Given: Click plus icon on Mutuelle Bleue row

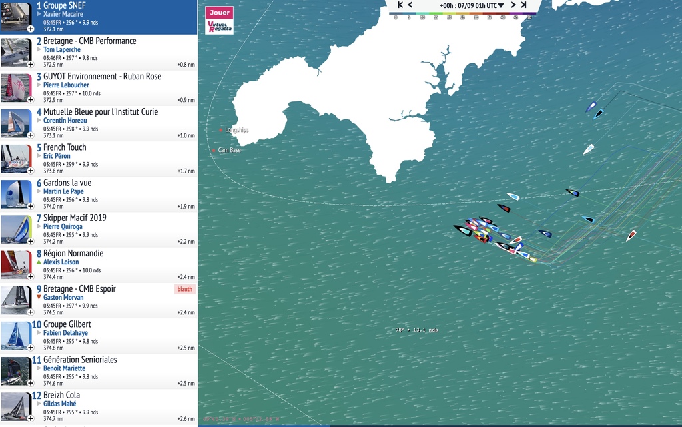Looking at the screenshot, I should 31,135.
